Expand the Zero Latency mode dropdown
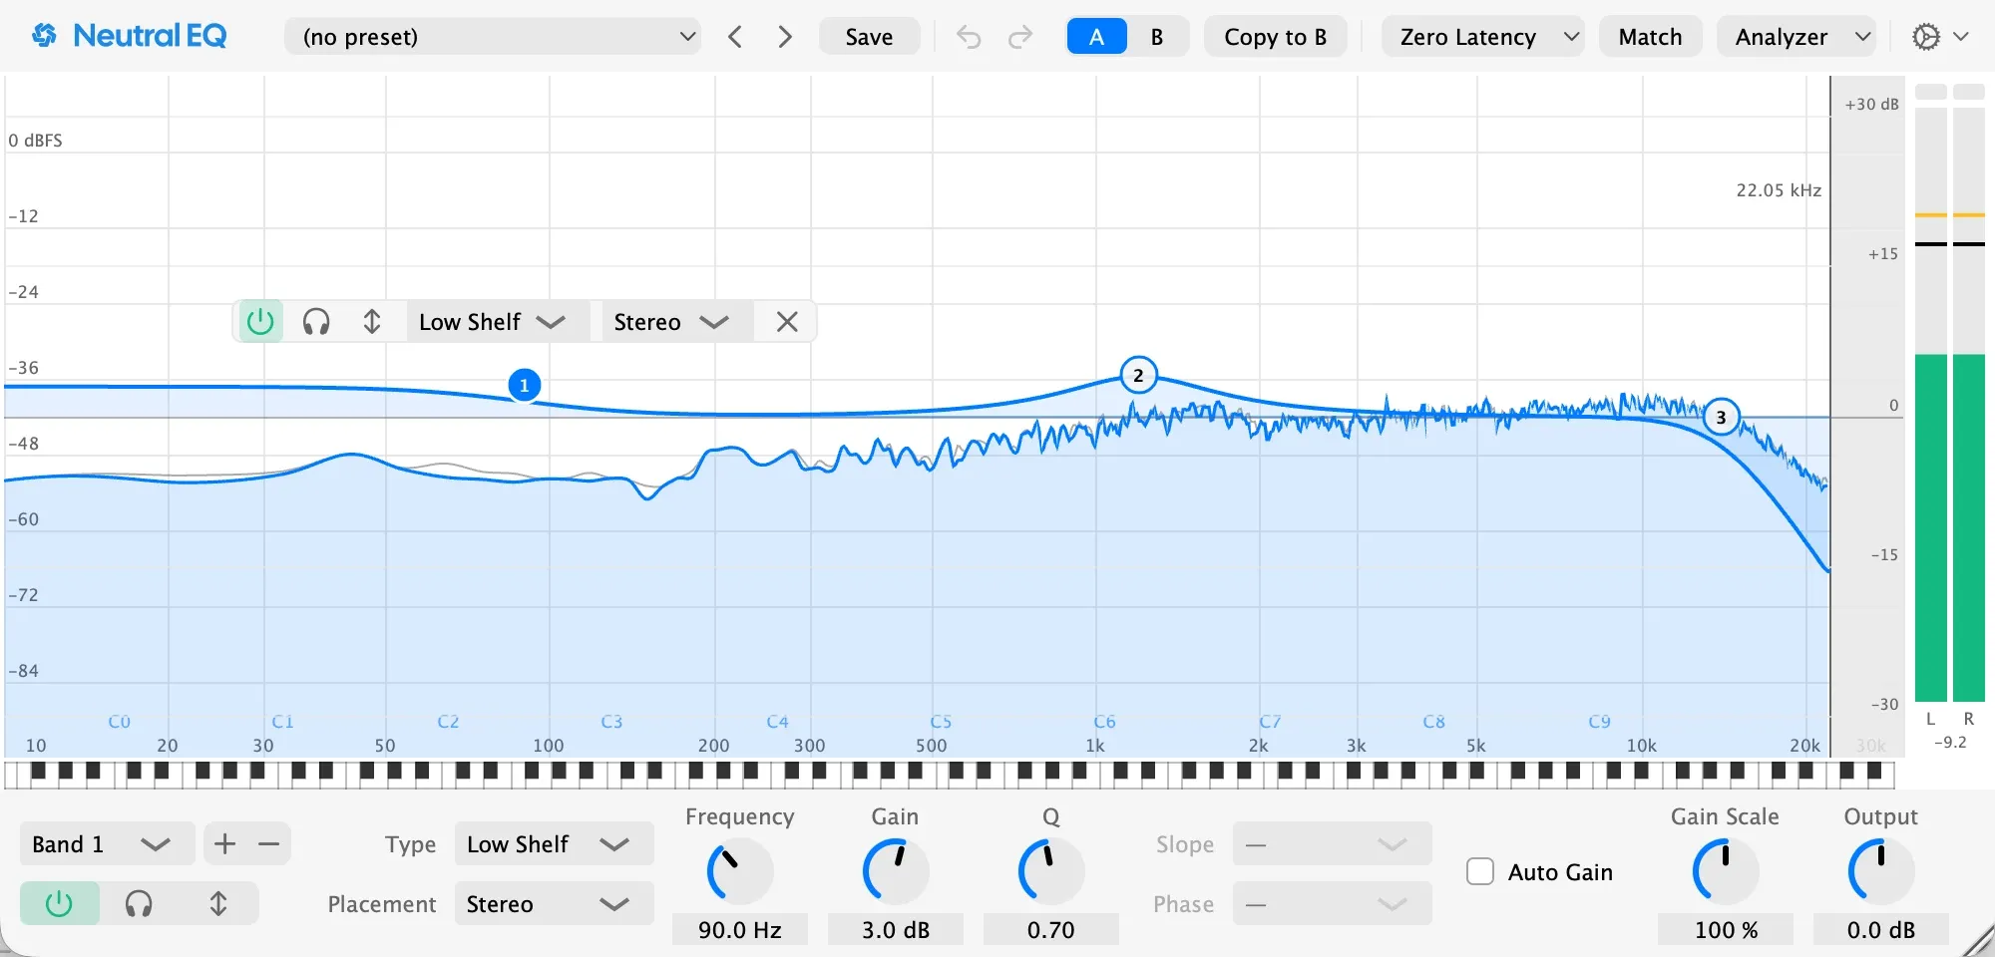Viewport: 1995px width, 957px height. pyautogui.click(x=1482, y=37)
